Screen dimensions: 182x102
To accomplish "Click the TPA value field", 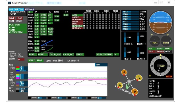I will [66, 15].
